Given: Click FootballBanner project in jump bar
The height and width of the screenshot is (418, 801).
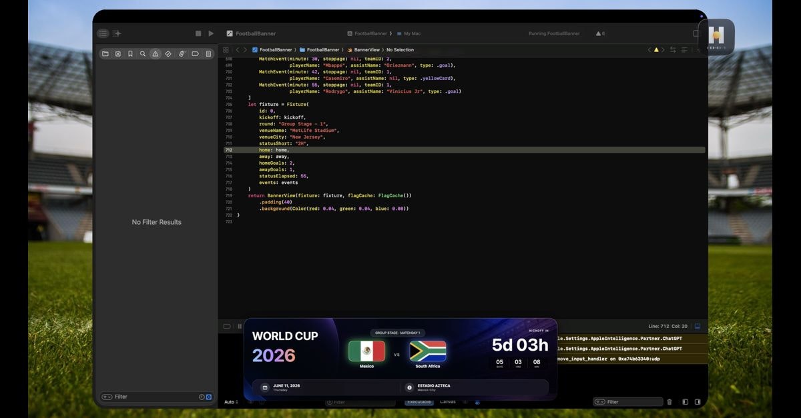Looking at the screenshot, I should [272, 50].
